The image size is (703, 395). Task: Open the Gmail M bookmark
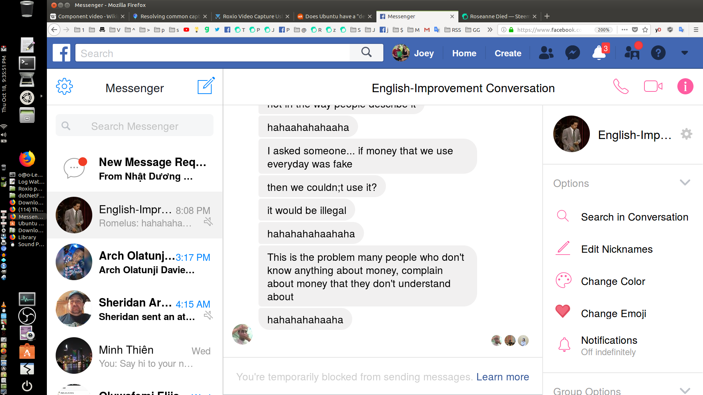point(427,30)
